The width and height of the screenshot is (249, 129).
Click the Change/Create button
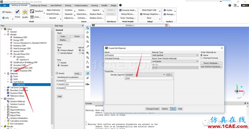click(x=153, y=109)
